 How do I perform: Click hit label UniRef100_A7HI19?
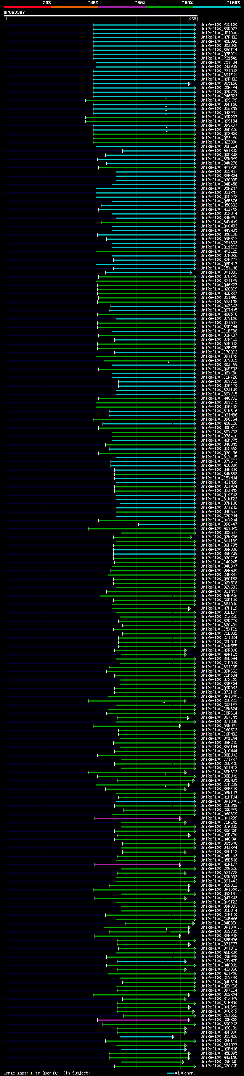[219, 608]
